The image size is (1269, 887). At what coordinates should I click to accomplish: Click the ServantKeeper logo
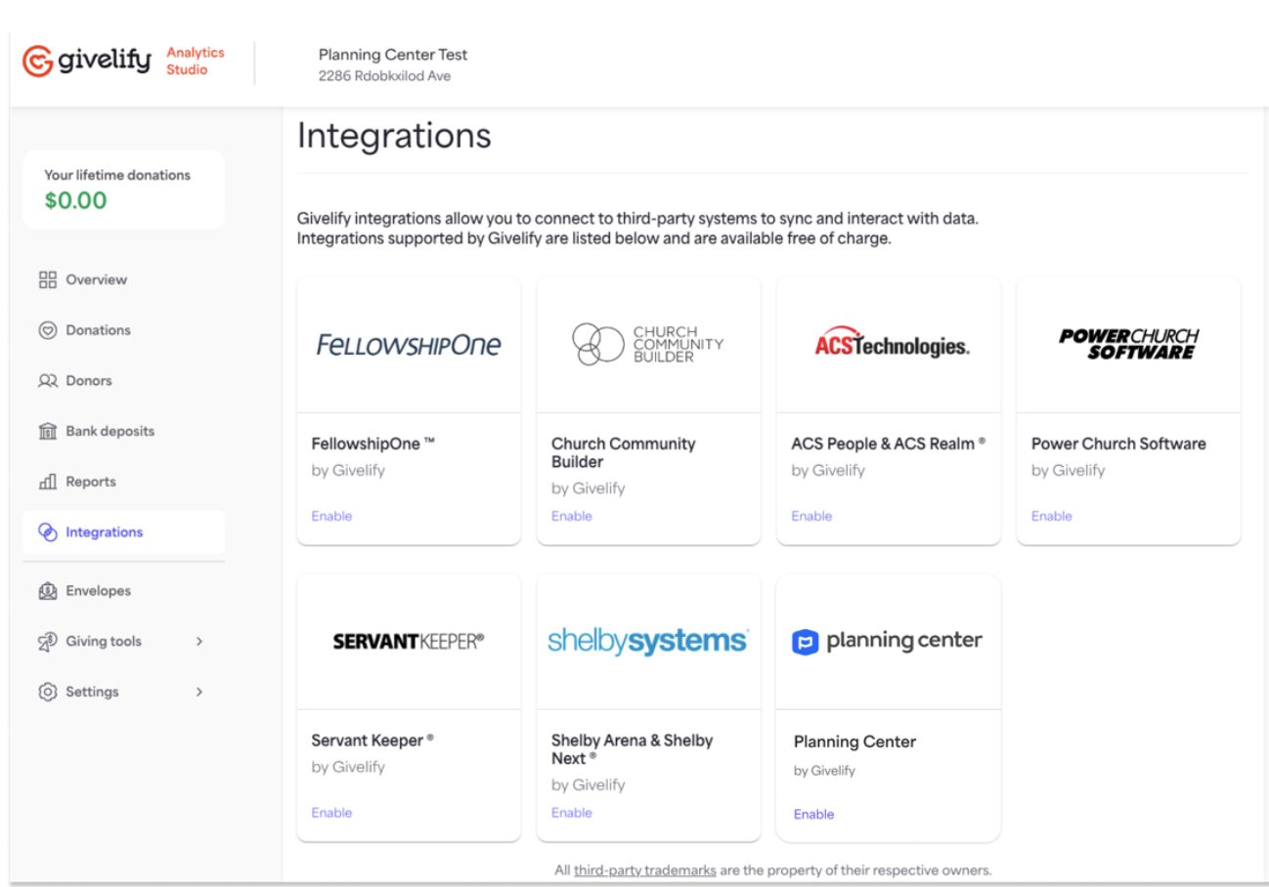point(409,642)
